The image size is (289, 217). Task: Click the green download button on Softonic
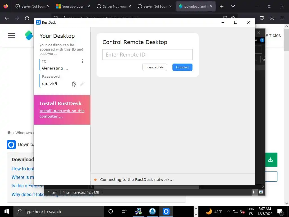[271, 160]
